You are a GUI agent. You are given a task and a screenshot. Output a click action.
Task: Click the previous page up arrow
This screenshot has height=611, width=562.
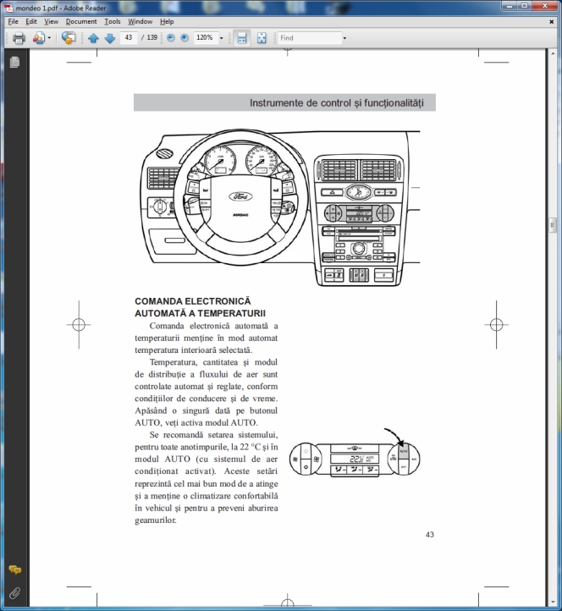click(x=93, y=38)
